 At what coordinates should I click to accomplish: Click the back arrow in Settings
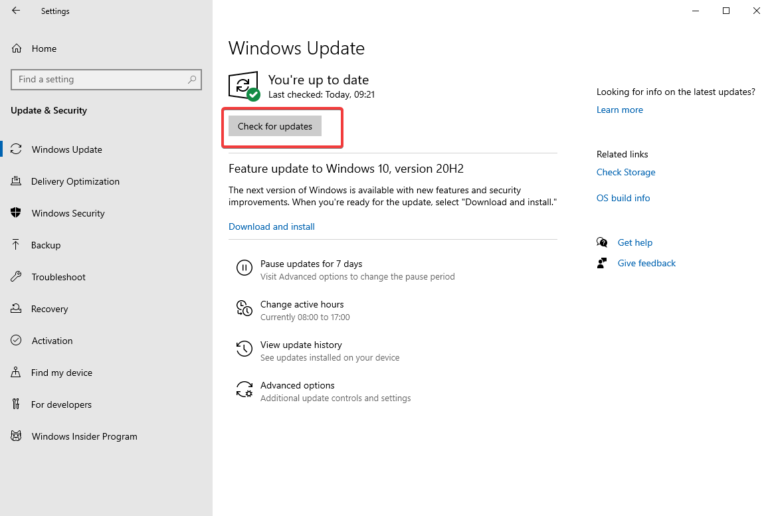click(16, 11)
